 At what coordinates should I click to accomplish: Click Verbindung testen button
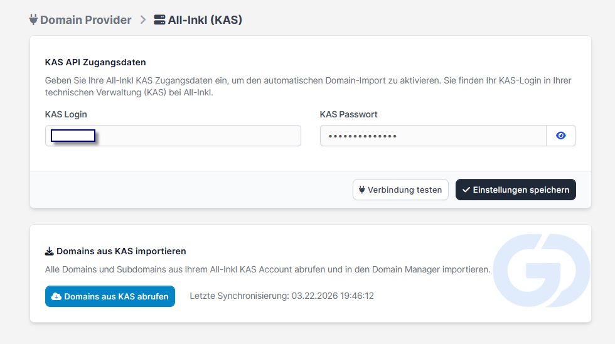[x=400, y=190]
